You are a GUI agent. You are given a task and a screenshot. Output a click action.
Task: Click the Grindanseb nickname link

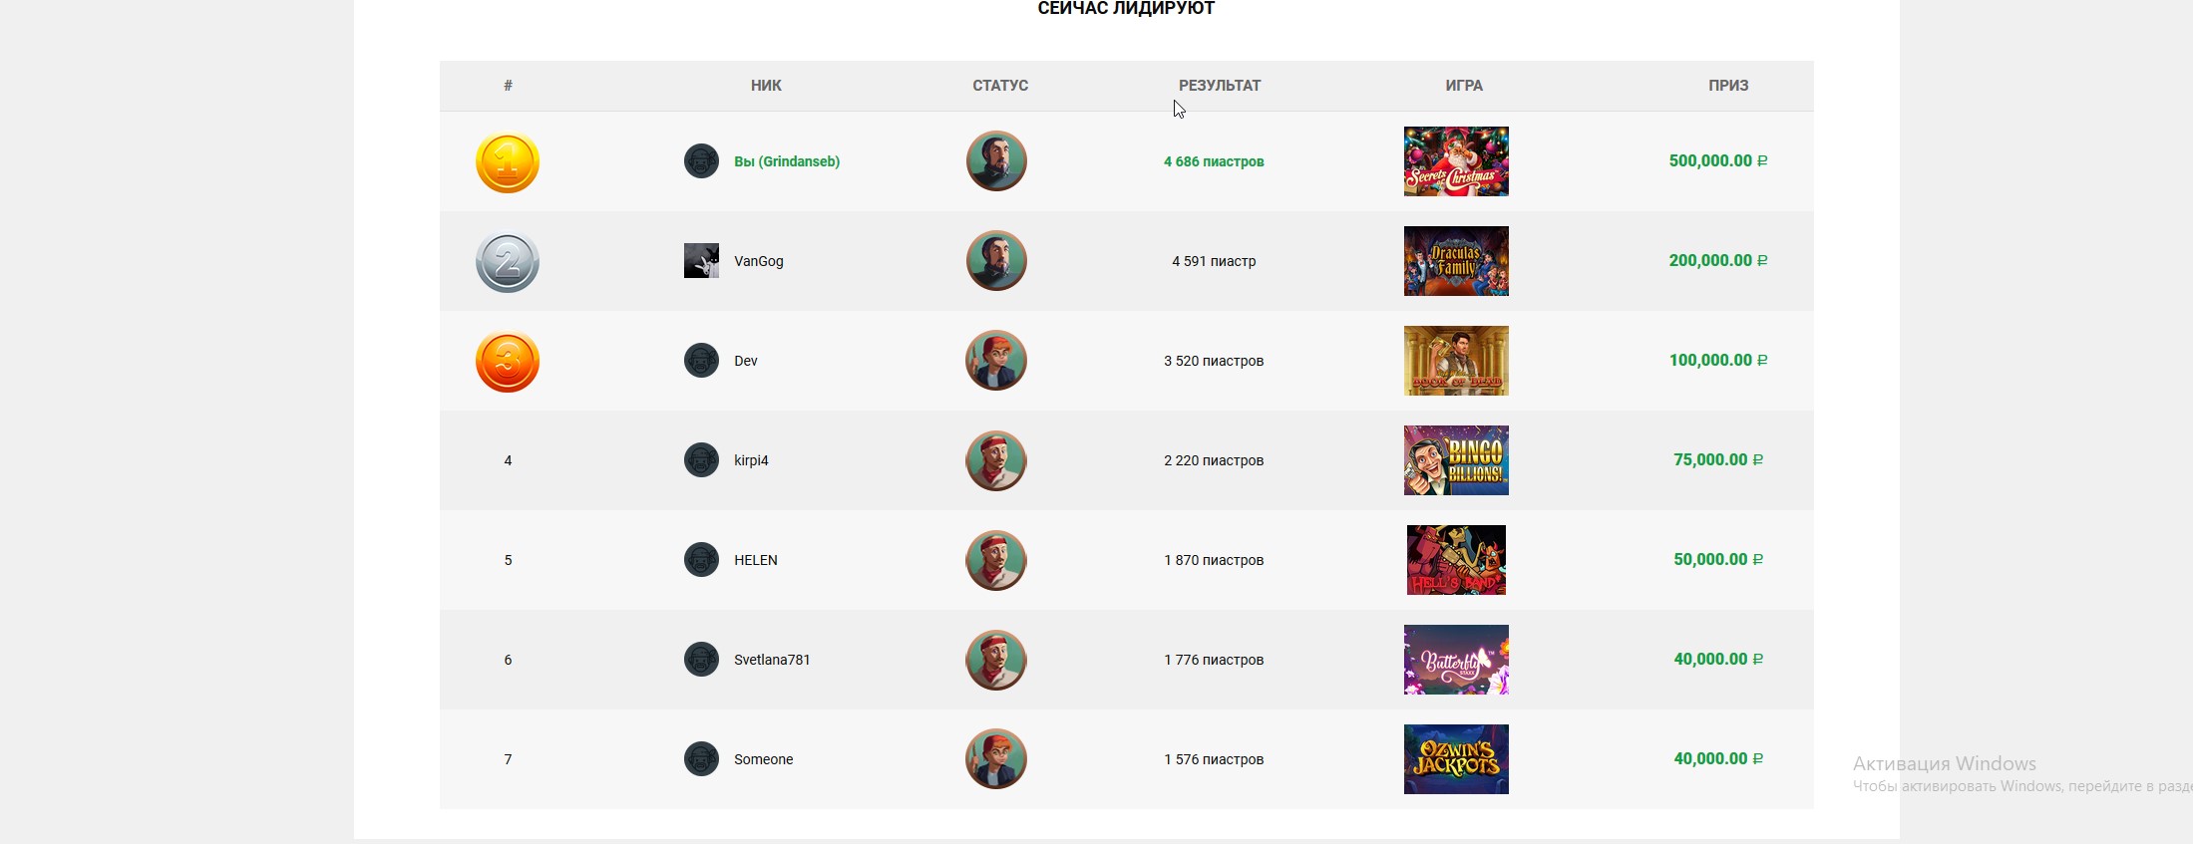pyautogui.click(x=787, y=161)
